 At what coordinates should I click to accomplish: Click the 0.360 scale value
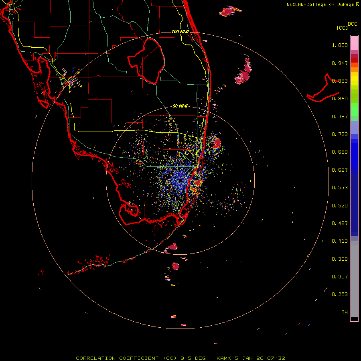pyautogui.click(x=340, y=259)
